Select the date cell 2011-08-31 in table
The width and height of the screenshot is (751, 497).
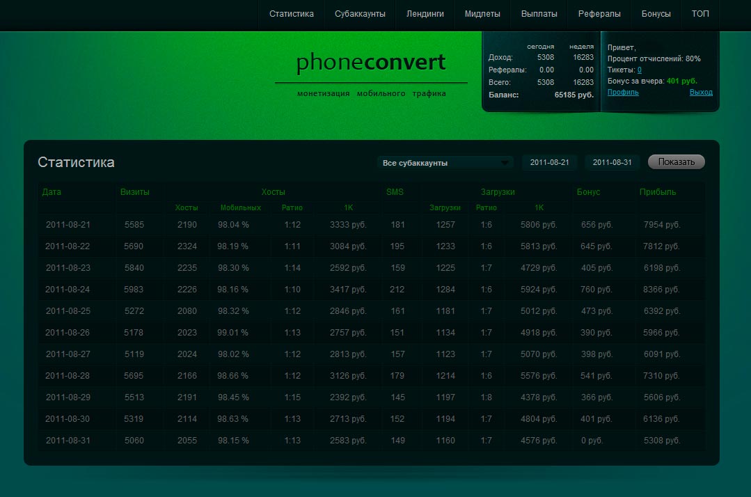pos(68,440)
